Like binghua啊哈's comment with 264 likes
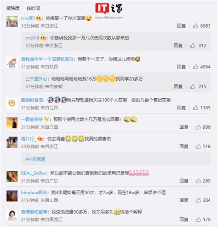Viewport: 218px width, 227px height. 198,200
